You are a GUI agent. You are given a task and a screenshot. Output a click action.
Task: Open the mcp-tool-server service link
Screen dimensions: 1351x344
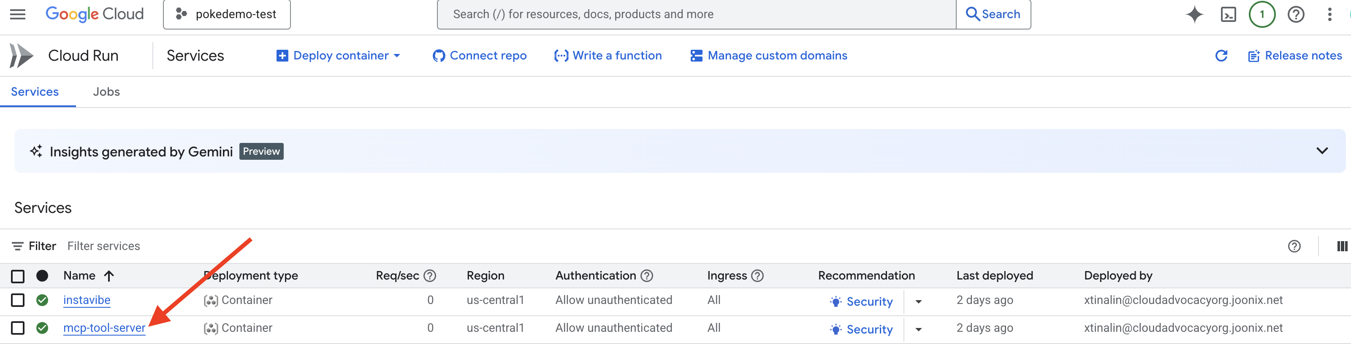(104, 328)
